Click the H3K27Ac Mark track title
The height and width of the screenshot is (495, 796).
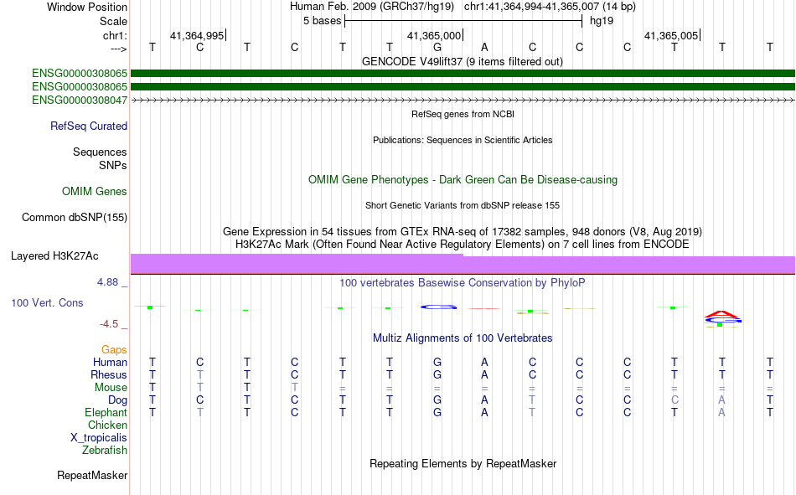point(463,245)
